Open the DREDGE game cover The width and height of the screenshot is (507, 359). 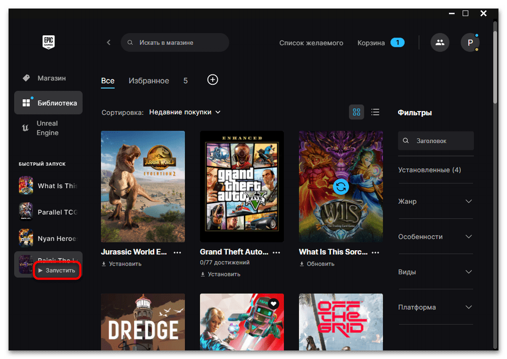(x=143, y=322)
